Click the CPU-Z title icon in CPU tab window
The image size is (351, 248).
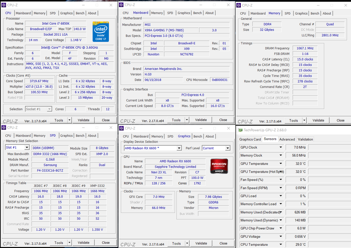pos(4,5)
